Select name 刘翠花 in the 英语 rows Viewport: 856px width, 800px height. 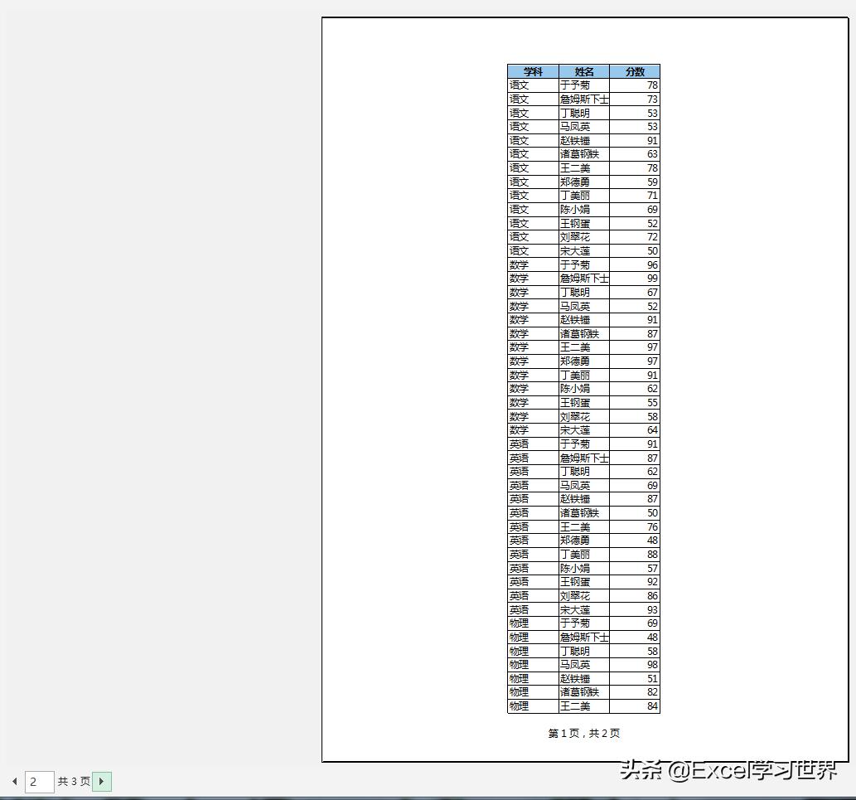point(583,596)
